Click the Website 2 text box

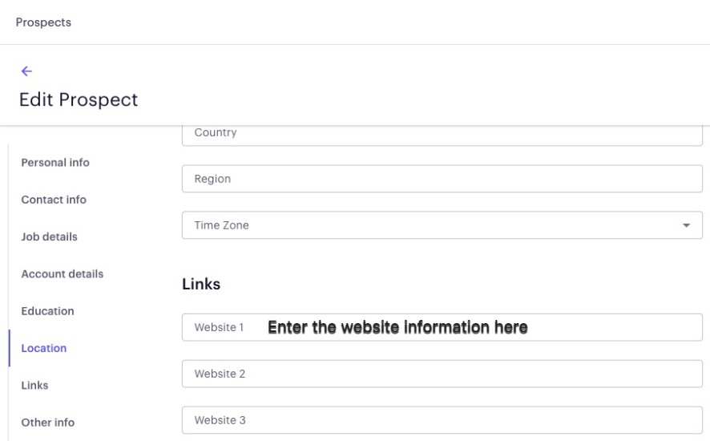tap(442, 374)
